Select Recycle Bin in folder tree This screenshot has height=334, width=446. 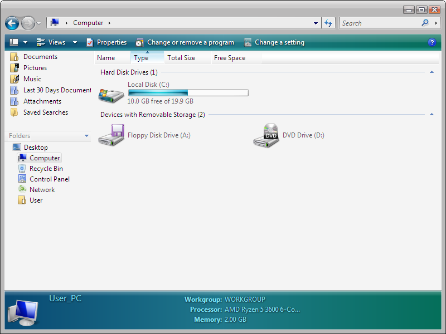(x=46, y=169)
